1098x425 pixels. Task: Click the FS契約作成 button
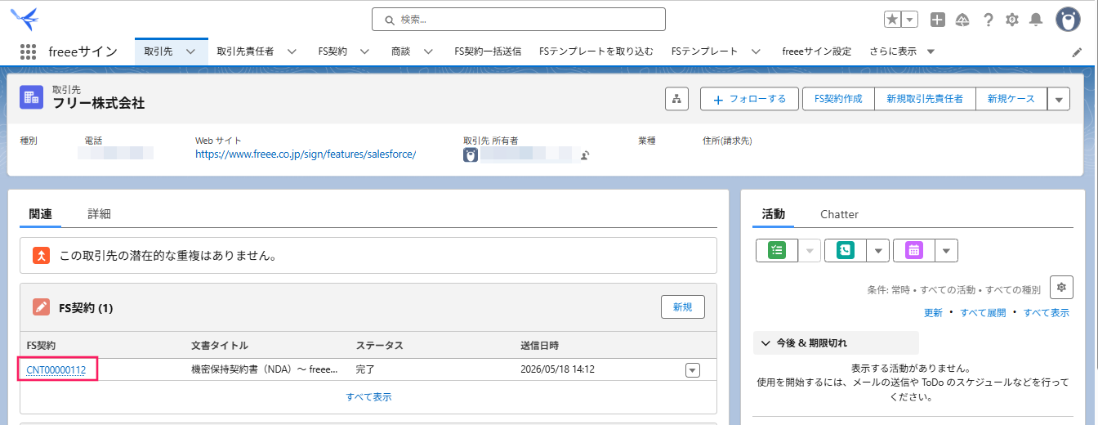click(838, 99)
